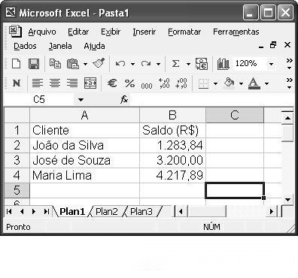Click the Excel document icon in menu bar
Screen dimensions: 298x278
click(16, 32)
